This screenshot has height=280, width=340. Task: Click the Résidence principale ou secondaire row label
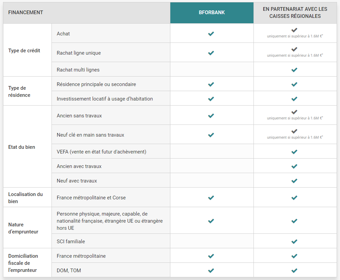[96, 84]
